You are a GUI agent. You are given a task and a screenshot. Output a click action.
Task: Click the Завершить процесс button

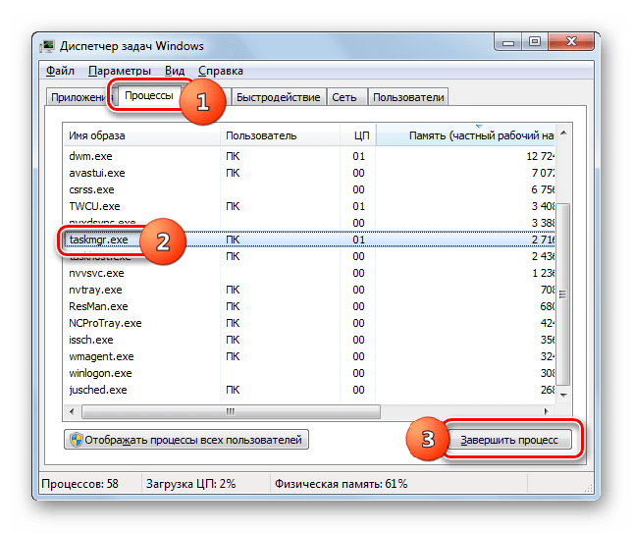click(509, 440)
